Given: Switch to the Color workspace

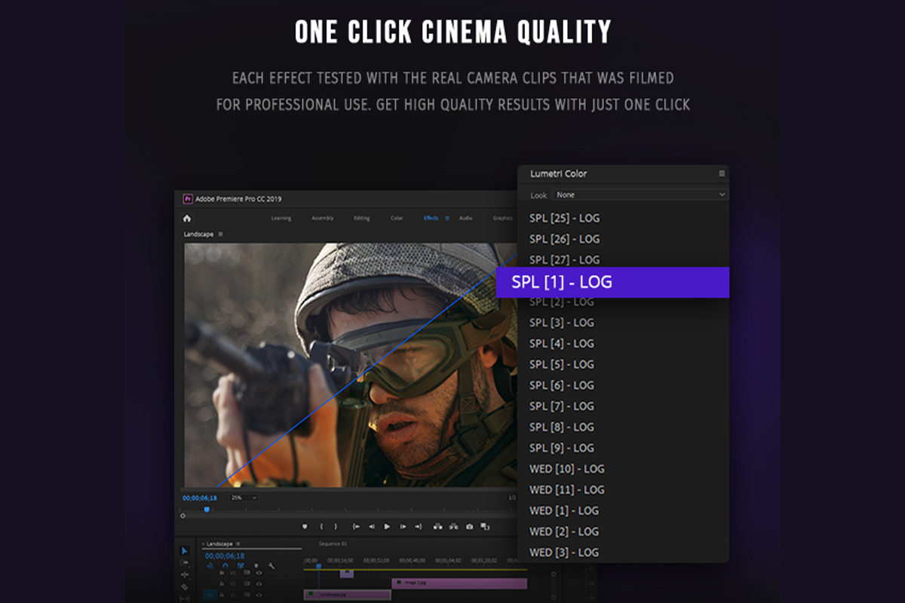Looking at the screenshot, I should (397, 218).
